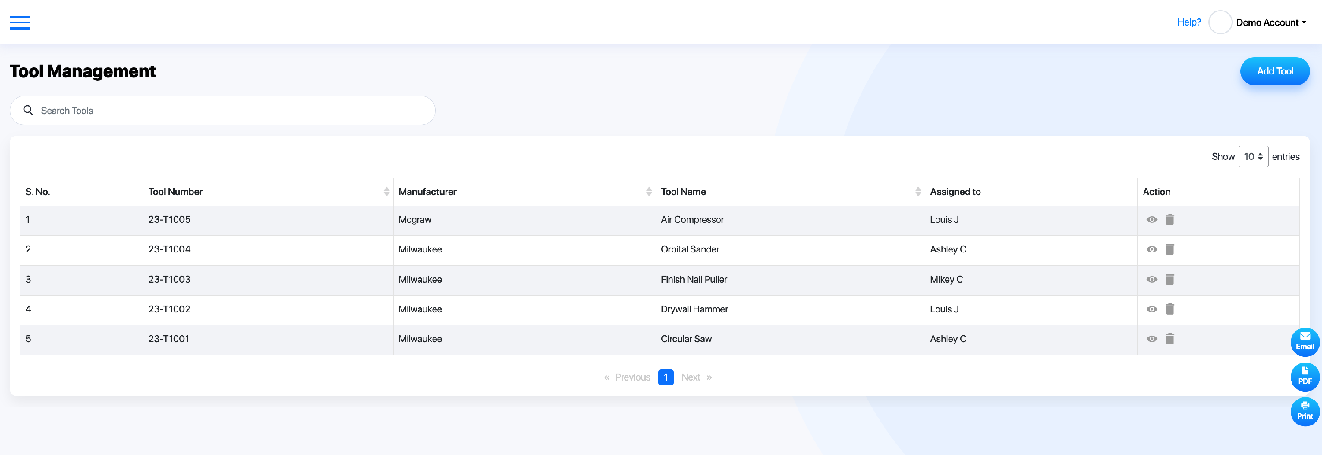Go to Next page

click(x=696, y=377)
